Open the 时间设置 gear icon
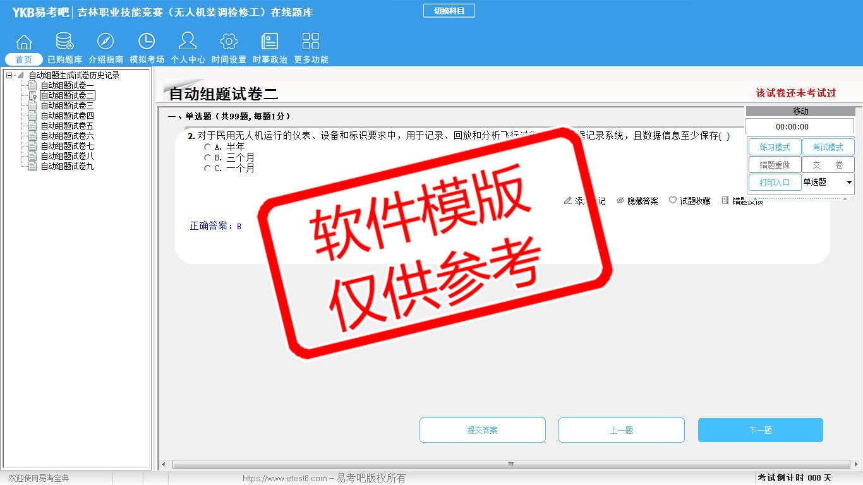This screenshot has height=485, width=863. (x=229, y=42)
